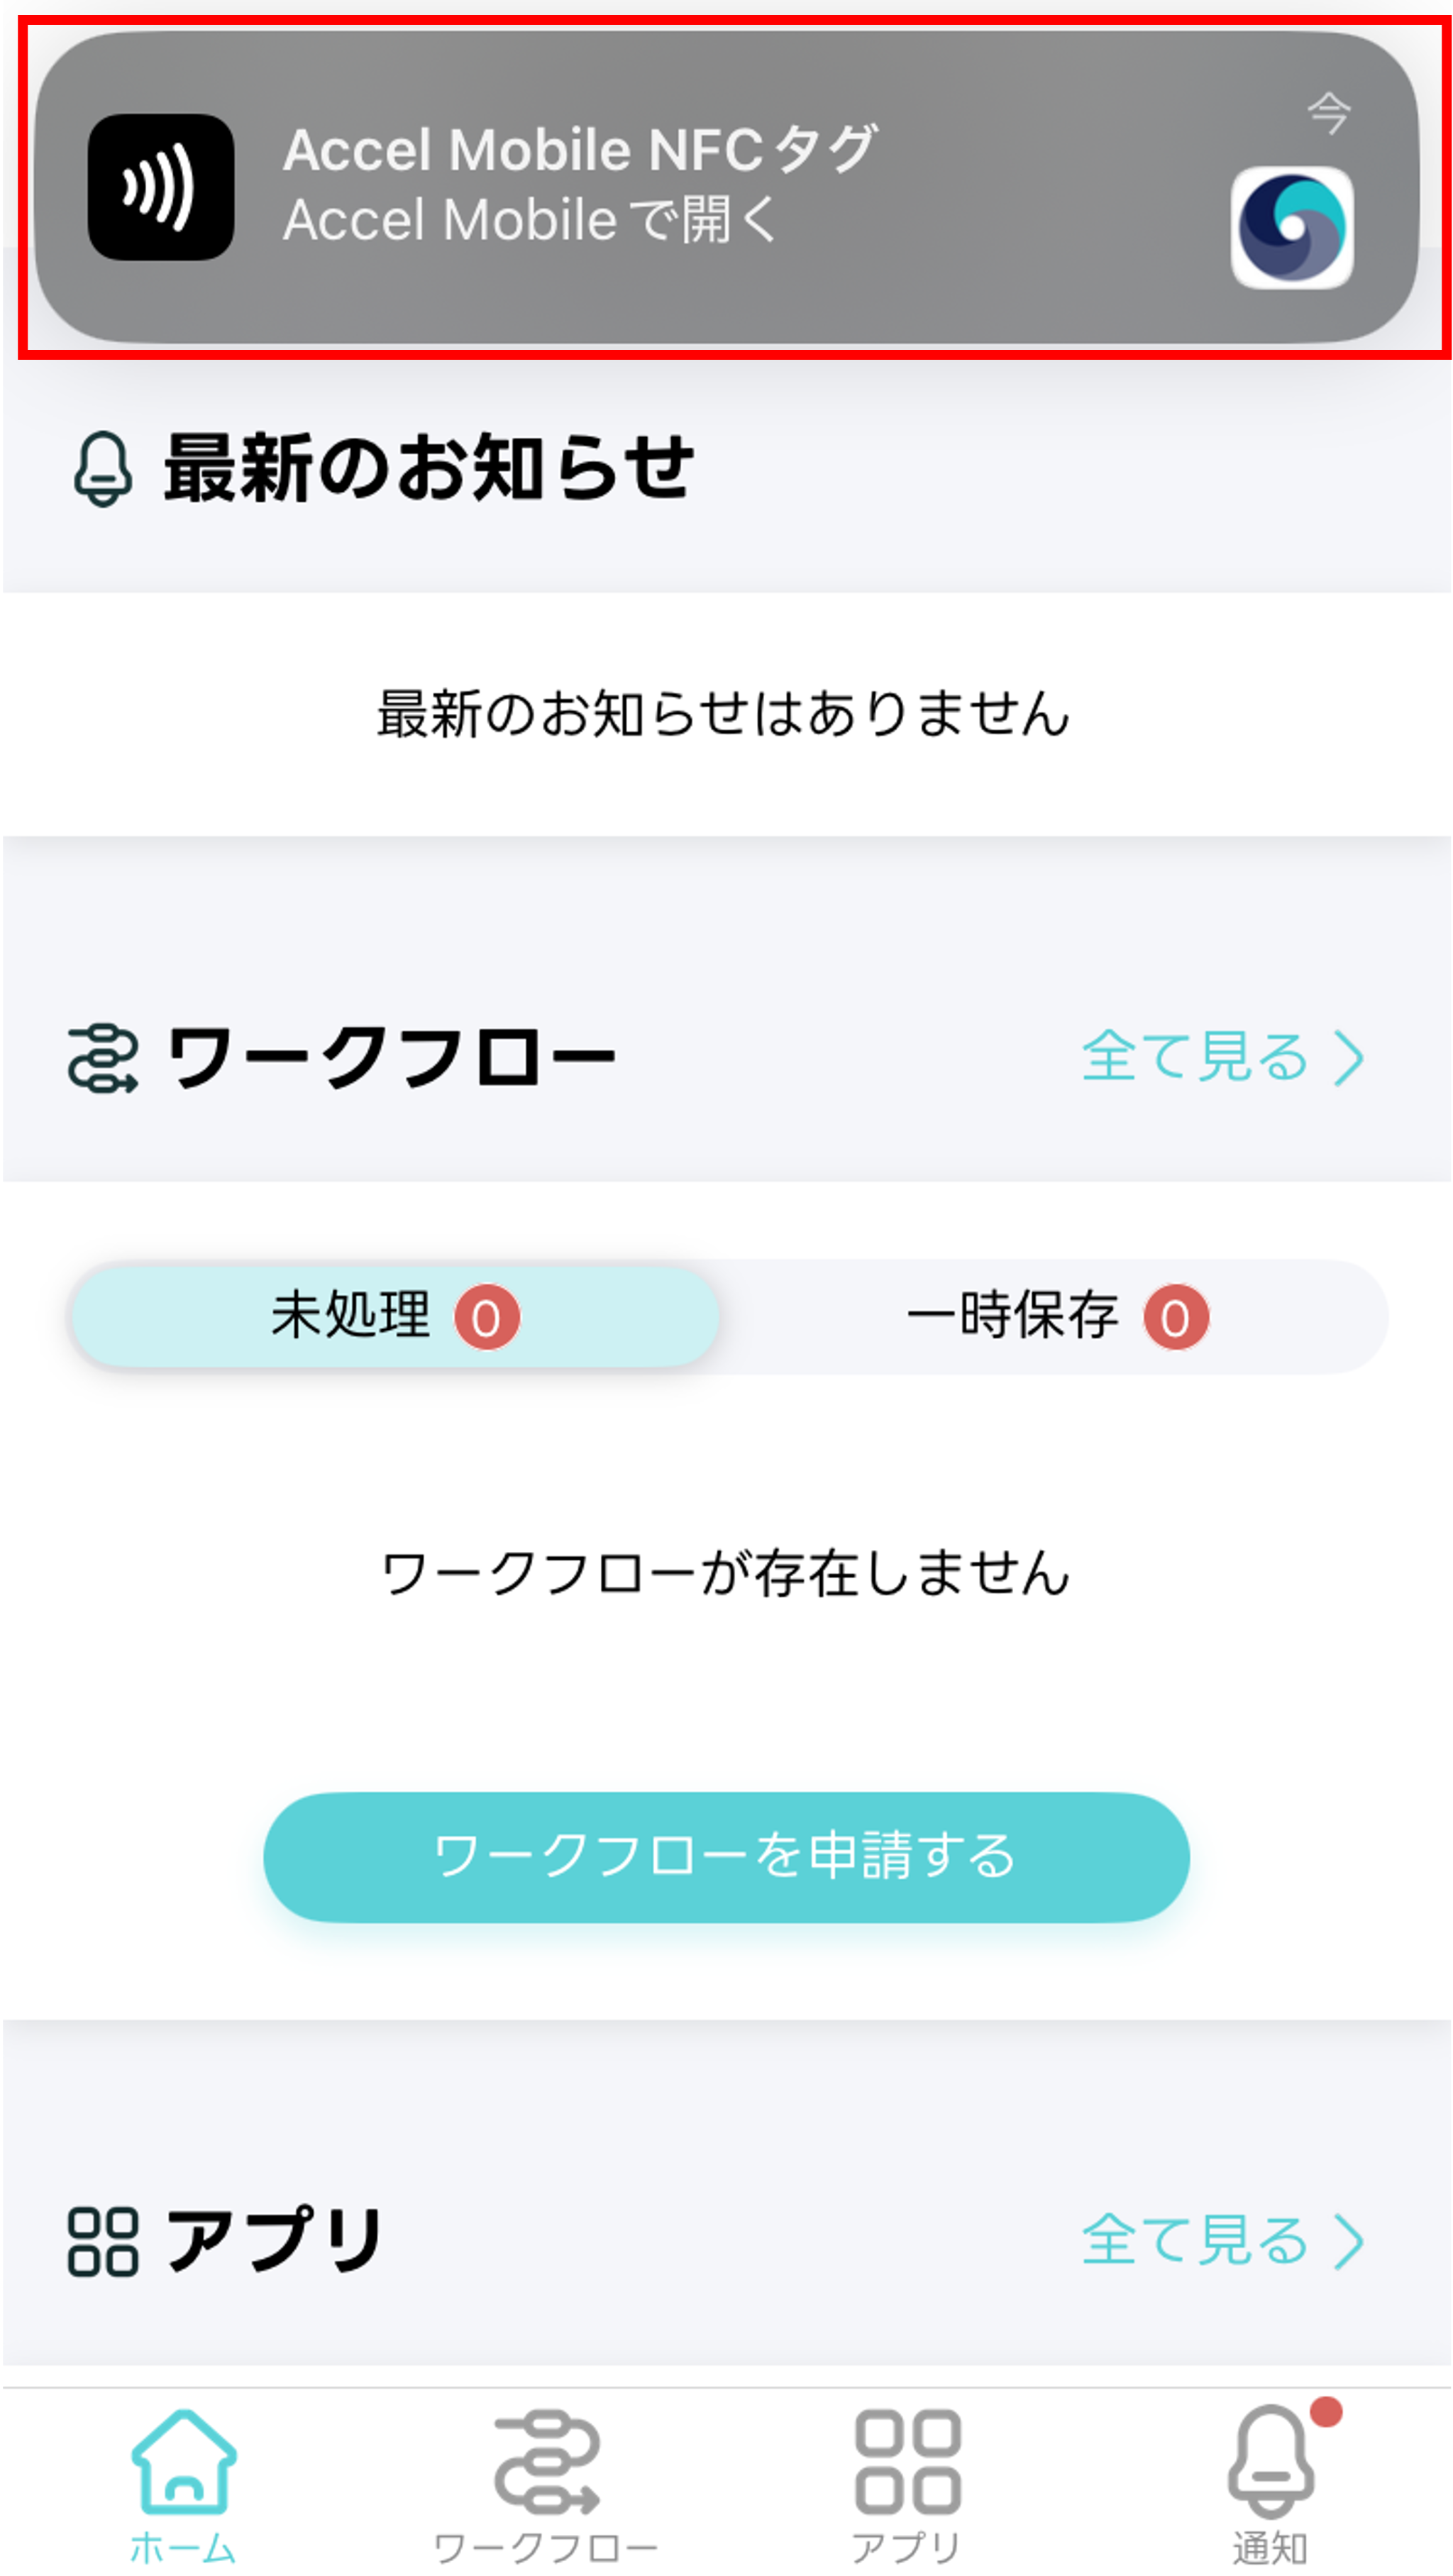Click the grid icon beside アプリ heading
This screenshot has width=1453, height=2576.
(x=102, y=2241)
